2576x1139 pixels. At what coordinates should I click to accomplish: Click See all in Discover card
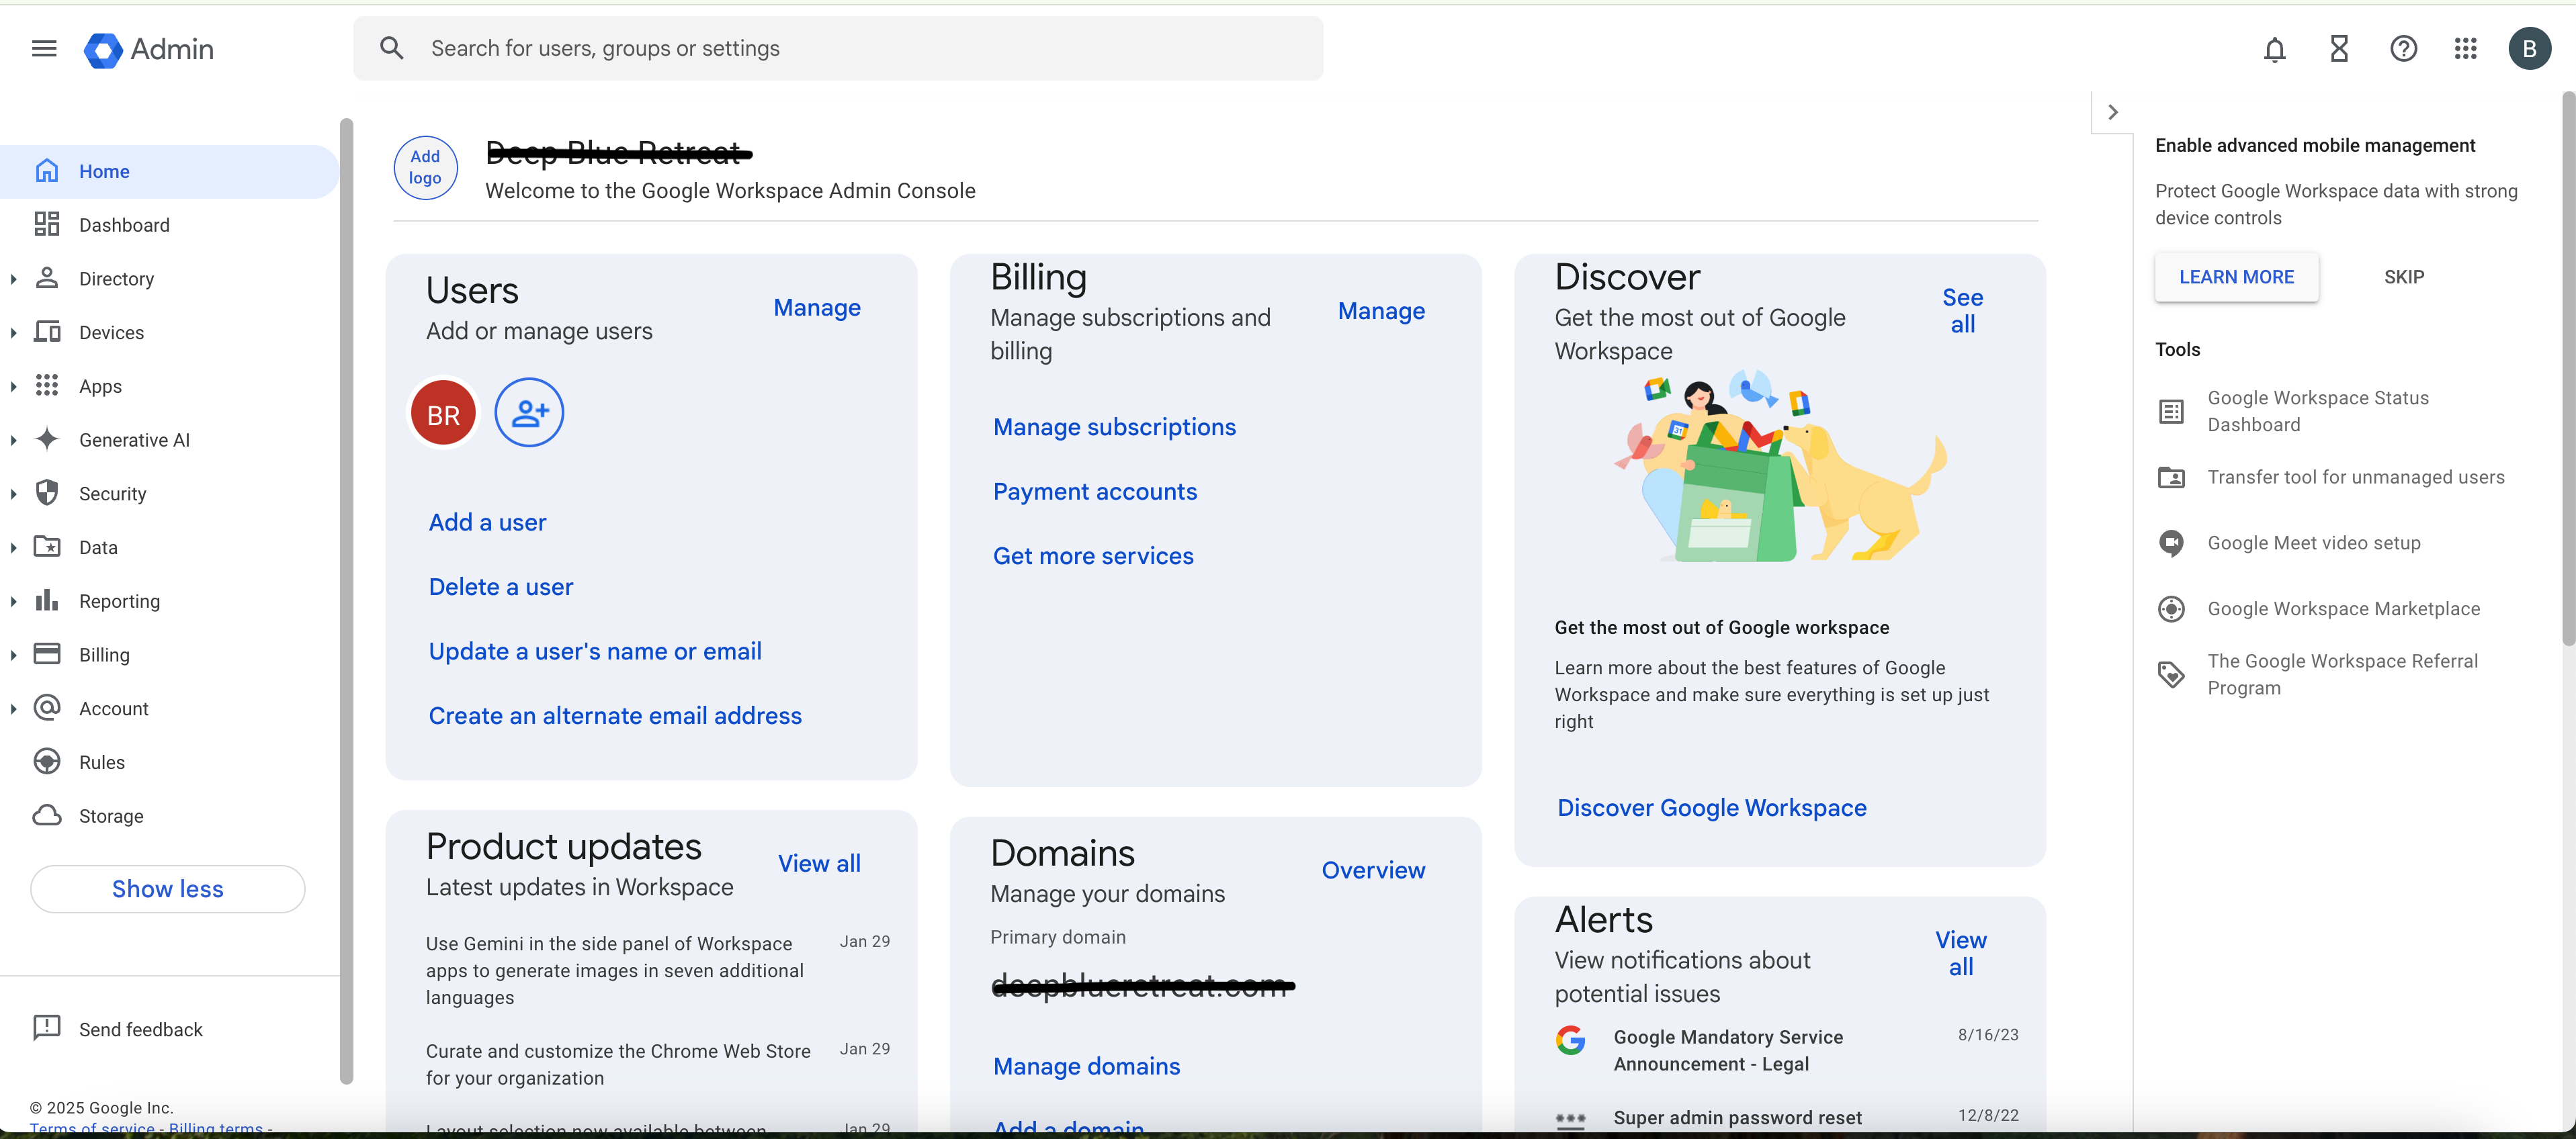click(x=1962, y=311)
